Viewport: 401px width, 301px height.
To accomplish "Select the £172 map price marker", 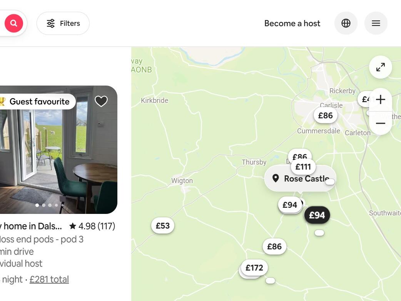I will point(254,268).
